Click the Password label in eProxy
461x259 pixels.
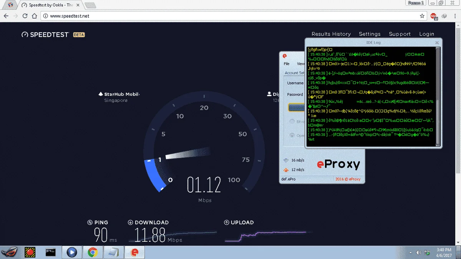pyautogui.click(x=295, y=94)
